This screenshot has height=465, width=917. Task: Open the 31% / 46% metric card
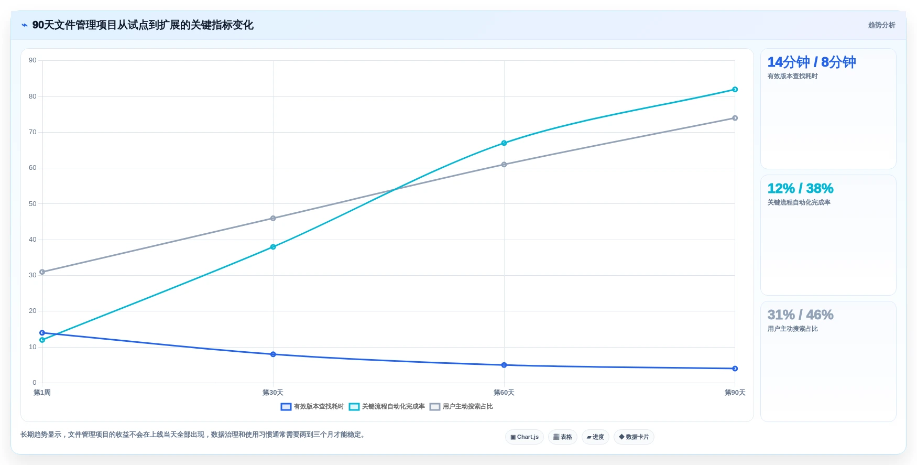(x=828, y=361)
